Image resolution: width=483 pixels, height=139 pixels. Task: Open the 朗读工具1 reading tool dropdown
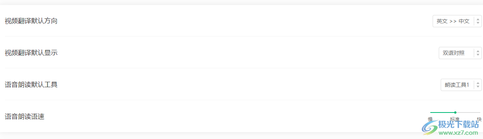pyautogui.click(x=461, y=85)
